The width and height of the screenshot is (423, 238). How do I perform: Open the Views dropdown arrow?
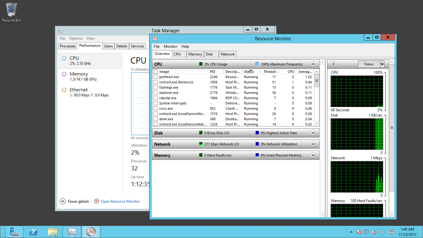point(382,64)
